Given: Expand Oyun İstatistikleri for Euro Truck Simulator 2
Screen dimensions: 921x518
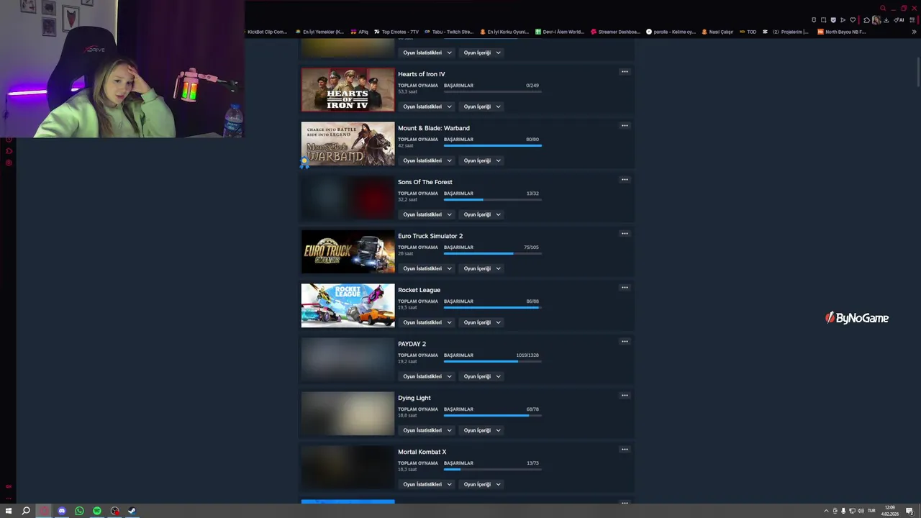Looking at the screenshot, I should [x=427, y=268].
